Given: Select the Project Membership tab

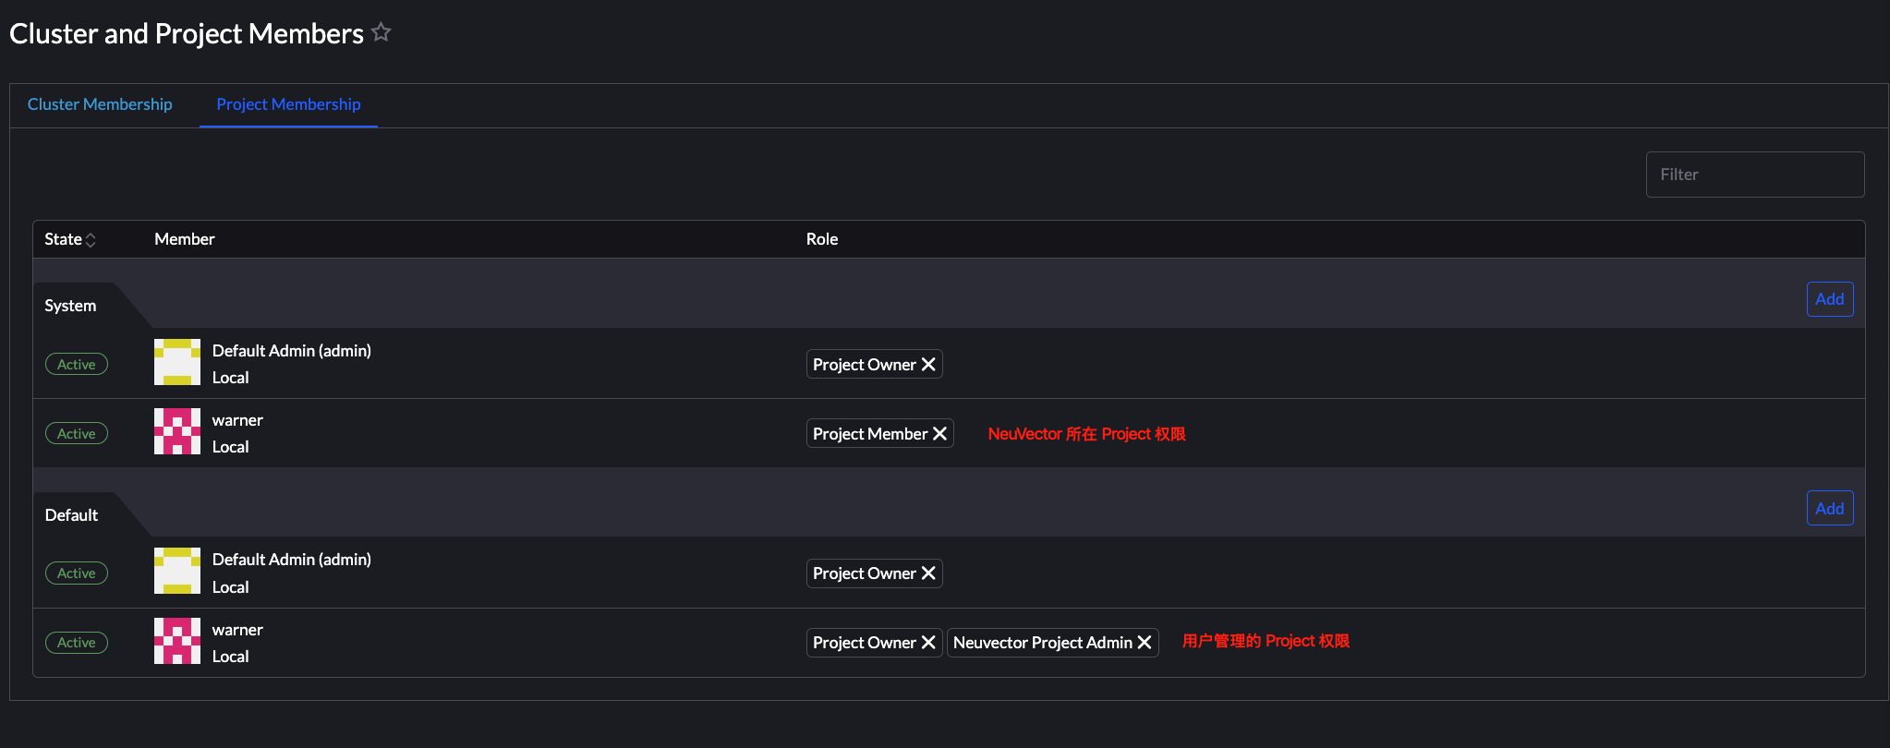Looking at the screenshot, I should [x=288, y=104].
